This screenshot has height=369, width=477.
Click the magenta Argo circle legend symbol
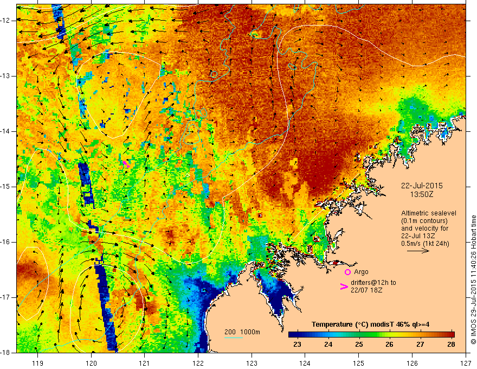(x=347, y=272)
